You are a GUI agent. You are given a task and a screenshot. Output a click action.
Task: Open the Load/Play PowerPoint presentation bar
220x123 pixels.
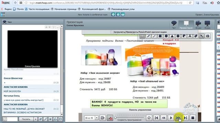point(140,32)
